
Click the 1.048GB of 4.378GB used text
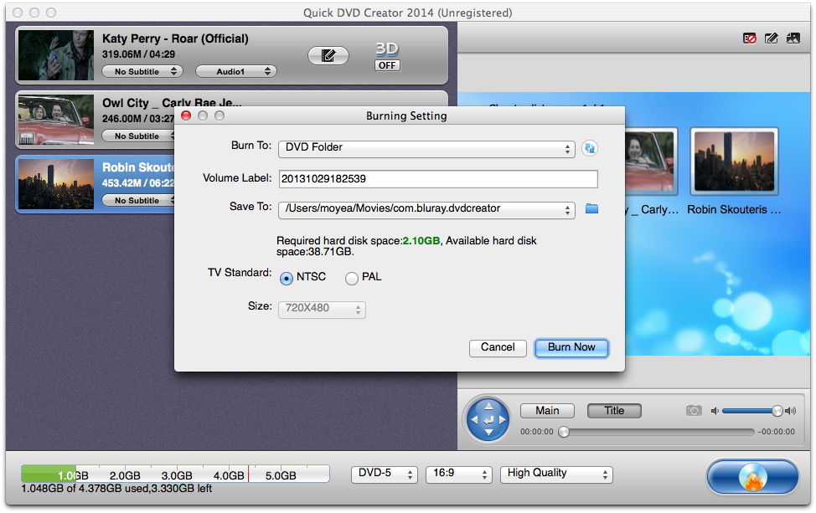point(116,489)
